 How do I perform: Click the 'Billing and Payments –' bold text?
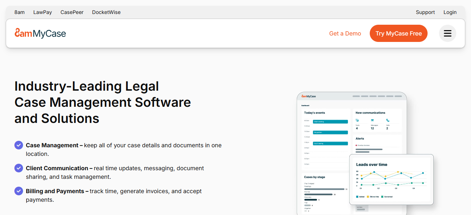pos(57,191)
